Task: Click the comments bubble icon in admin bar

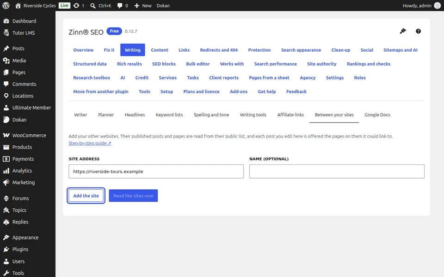Action: (120, 6)
